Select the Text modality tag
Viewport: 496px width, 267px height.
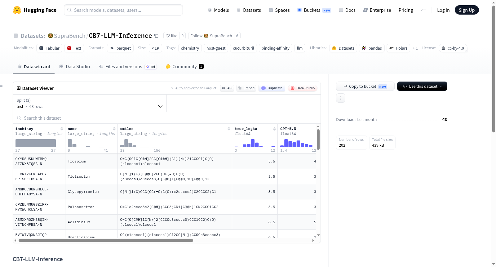click(74, 48)
